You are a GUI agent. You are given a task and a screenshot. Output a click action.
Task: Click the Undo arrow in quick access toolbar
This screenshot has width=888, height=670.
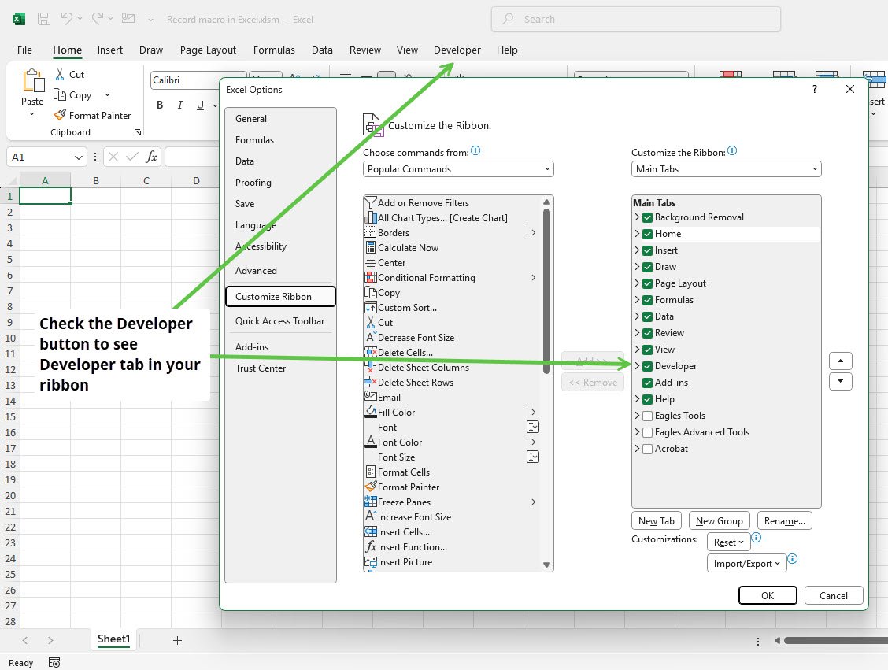(67, 19)
